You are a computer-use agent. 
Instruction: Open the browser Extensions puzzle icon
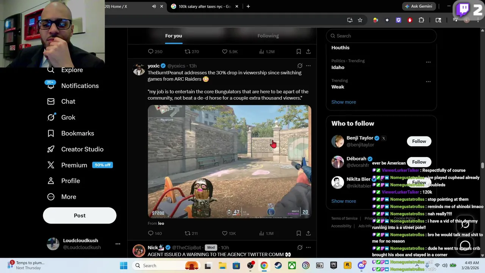421,20
